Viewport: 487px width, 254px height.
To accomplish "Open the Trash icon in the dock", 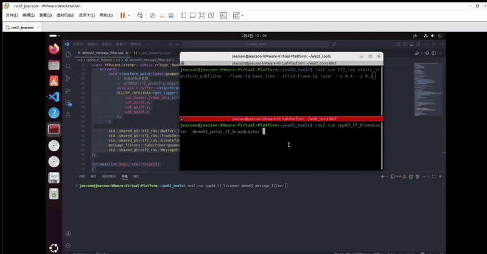I will click(54, 194).
